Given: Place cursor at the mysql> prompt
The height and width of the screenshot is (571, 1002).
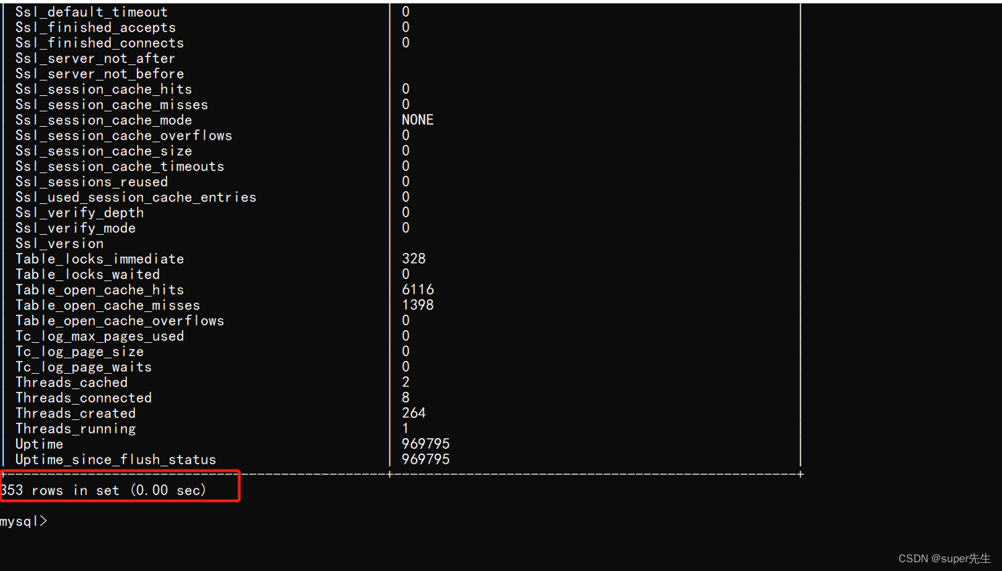Looking at the screenshot, I should (23, 521).
